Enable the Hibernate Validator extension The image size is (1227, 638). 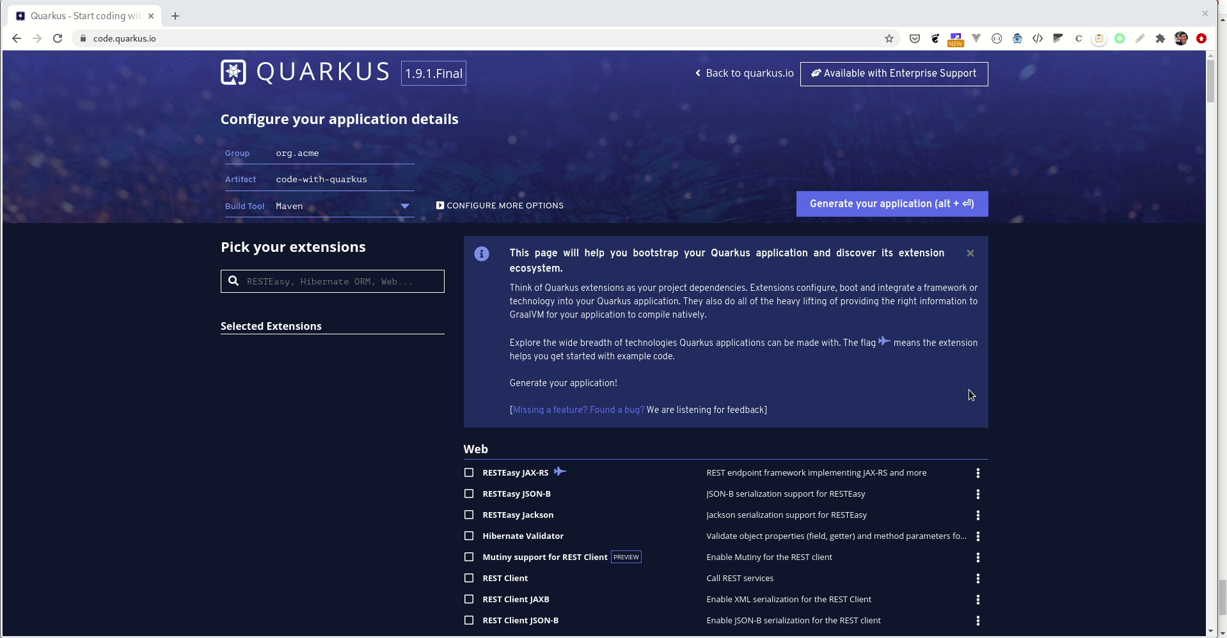tap(469, 536)
